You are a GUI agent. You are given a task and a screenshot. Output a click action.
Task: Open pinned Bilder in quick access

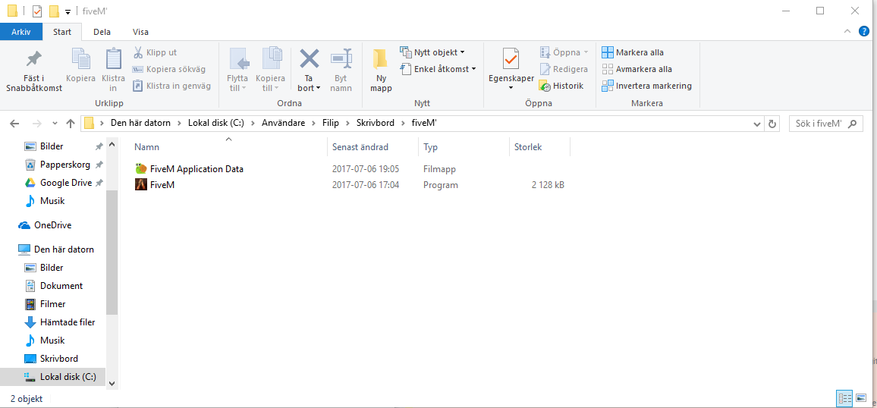(52, 146)
